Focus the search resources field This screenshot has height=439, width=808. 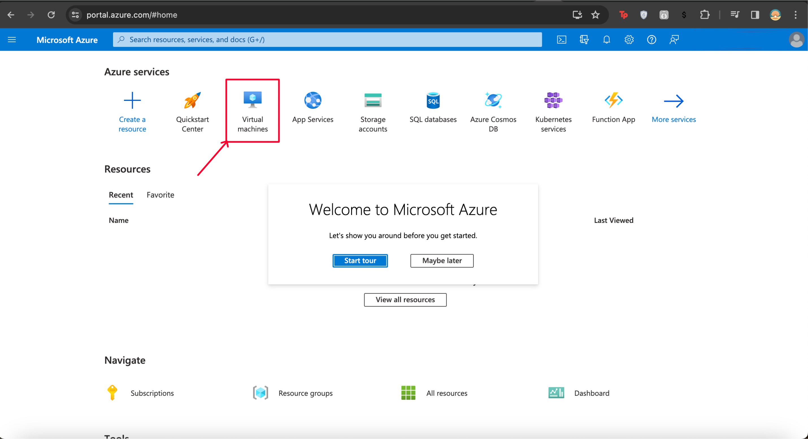pyautogui.click(x=327, y=40)
